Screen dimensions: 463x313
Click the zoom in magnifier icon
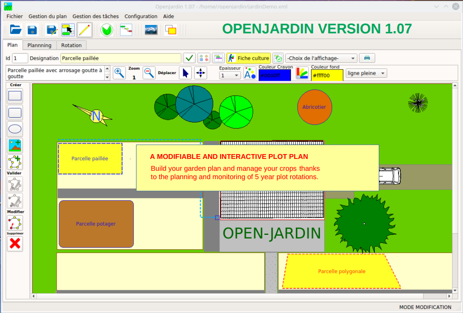coord(119,73)
